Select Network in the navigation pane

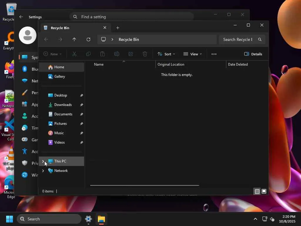click(x=61, y=171)
